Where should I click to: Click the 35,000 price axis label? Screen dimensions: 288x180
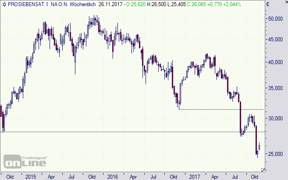point(275,88)
